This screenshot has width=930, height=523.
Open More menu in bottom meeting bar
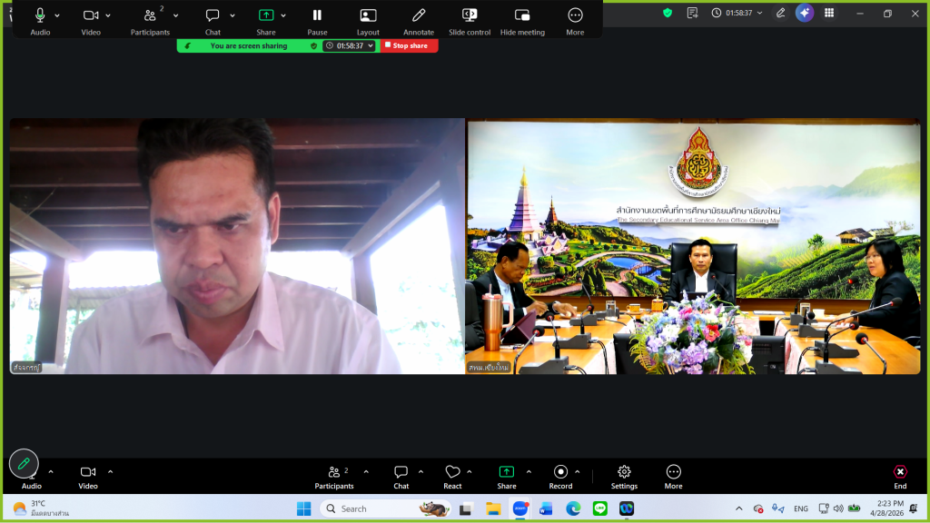coord(673,472)
